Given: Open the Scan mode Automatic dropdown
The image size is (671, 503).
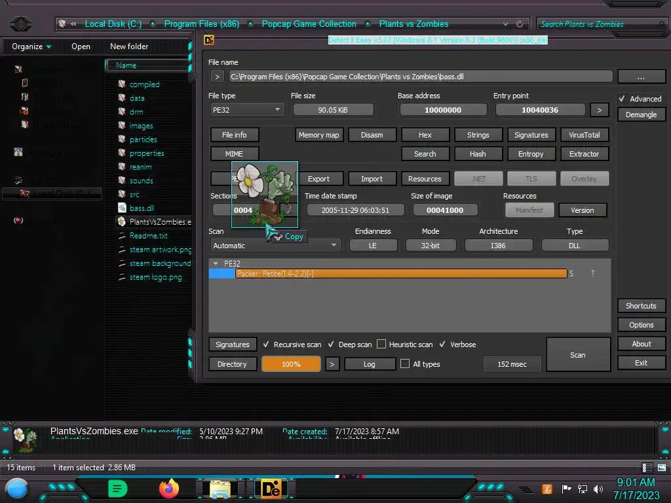Looking at the screenshot, I should pos(275,246).
